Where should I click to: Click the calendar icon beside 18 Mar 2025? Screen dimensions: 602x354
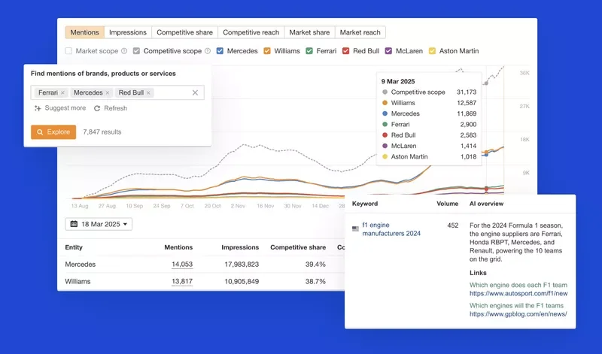(x=74, y=224)
